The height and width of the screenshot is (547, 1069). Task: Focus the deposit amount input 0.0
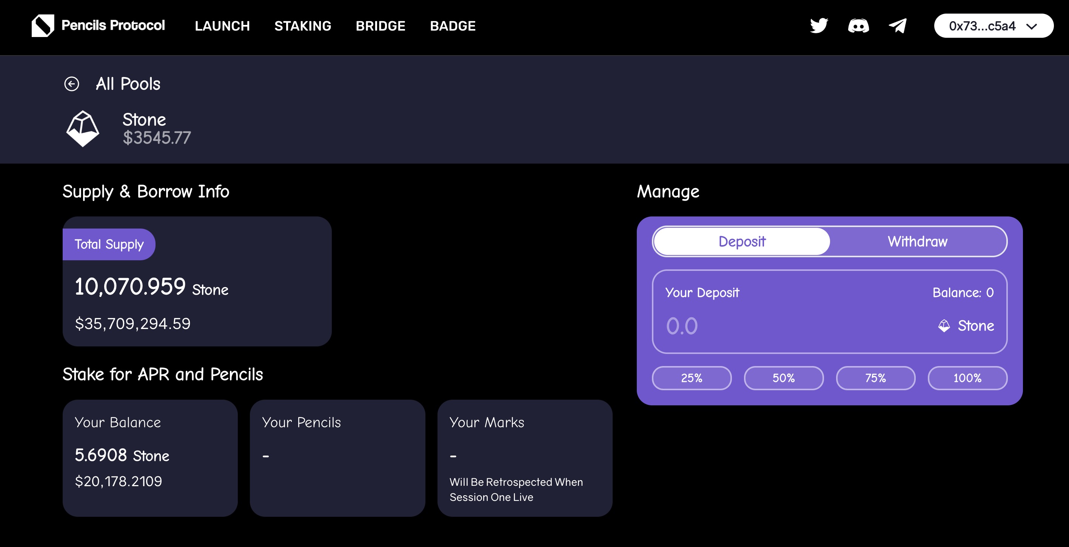click(x=682, y=326)
